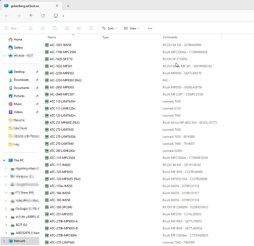
Task: Click the Paste clipboard icon
Action: (55, 28)
